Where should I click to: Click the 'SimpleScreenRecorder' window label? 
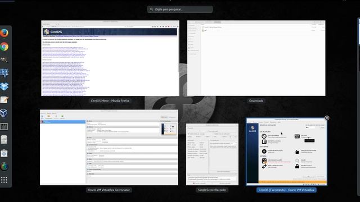click(x=212, y=190)
